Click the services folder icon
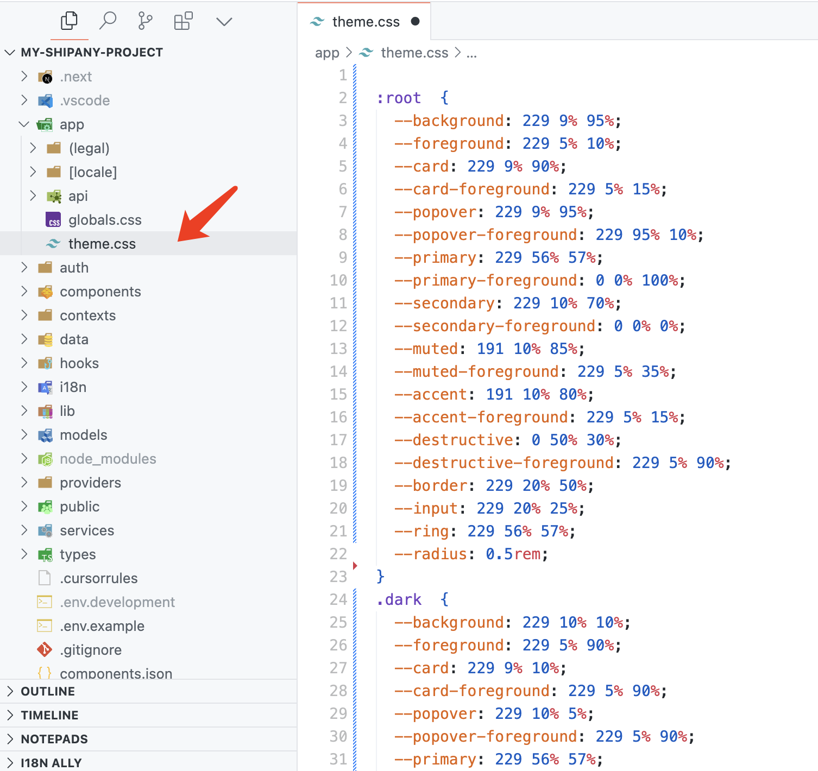Viewport: 818px width, 771px height. click(x=46, y=530)
